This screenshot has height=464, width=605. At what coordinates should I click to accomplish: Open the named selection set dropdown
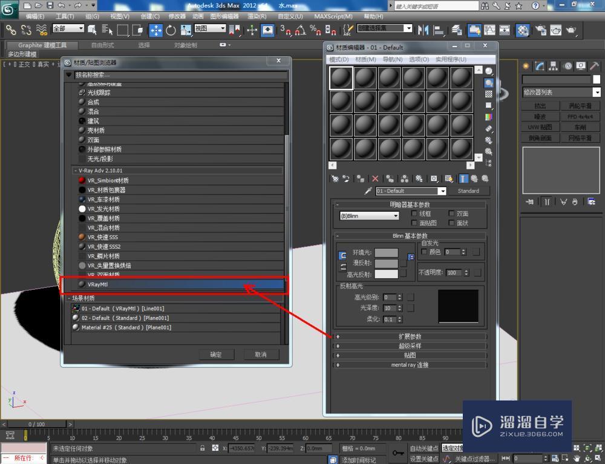tap(384, 28)
